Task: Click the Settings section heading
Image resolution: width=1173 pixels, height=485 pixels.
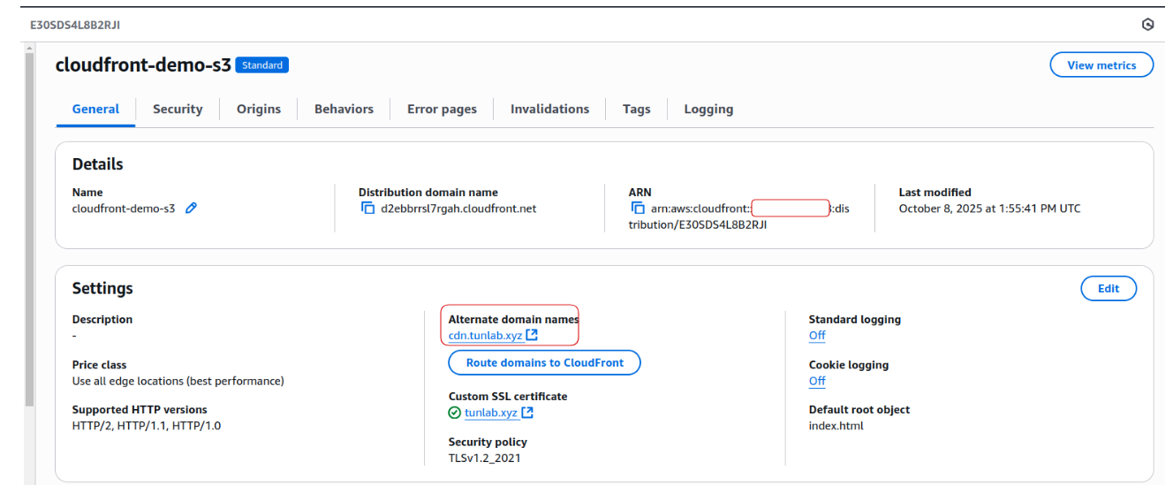Action: pos(102,289)
